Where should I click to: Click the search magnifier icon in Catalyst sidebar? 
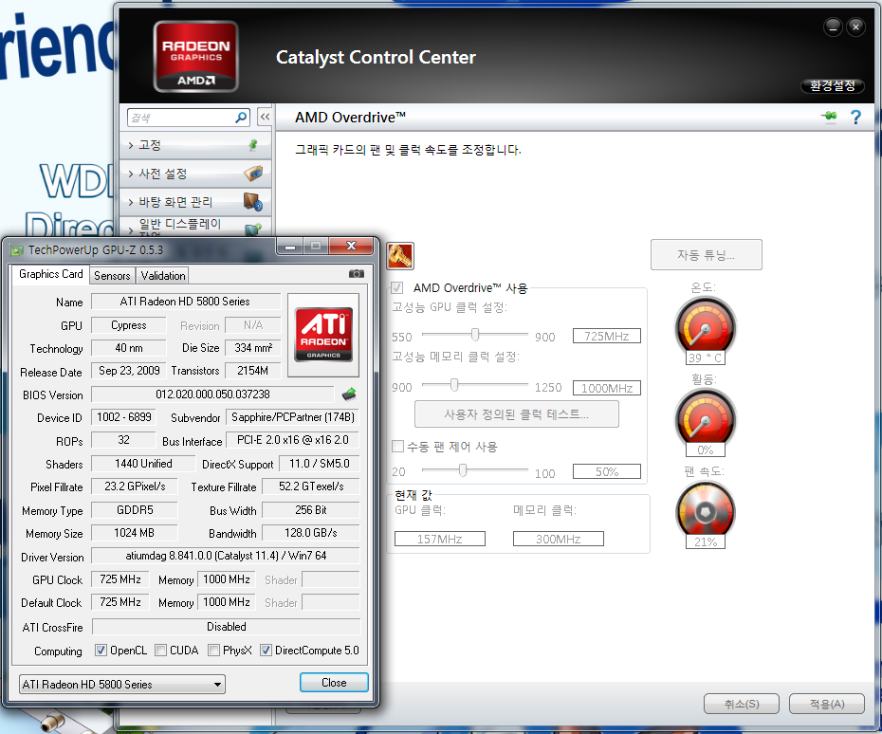coord(241,117)
